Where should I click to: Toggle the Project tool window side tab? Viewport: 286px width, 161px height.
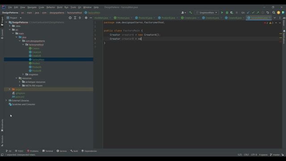[x=2, y=21]
